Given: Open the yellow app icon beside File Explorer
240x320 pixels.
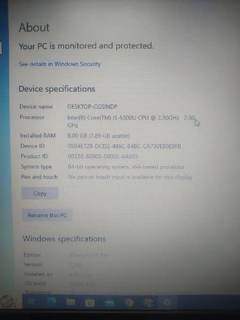Looking at the screenshot, I should (x=90, y=302).
